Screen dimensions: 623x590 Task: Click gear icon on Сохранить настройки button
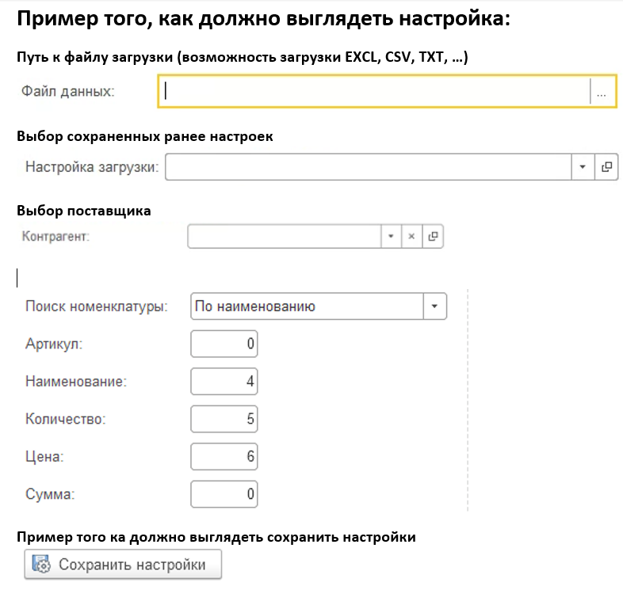coord(40,565)
